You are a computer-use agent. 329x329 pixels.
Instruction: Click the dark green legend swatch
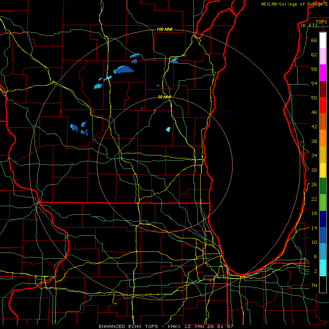323,186
